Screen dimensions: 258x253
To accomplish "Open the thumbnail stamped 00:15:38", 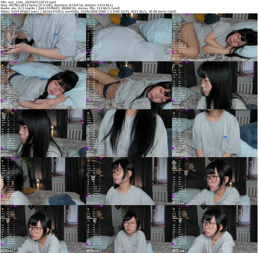I will pos(129,37).
